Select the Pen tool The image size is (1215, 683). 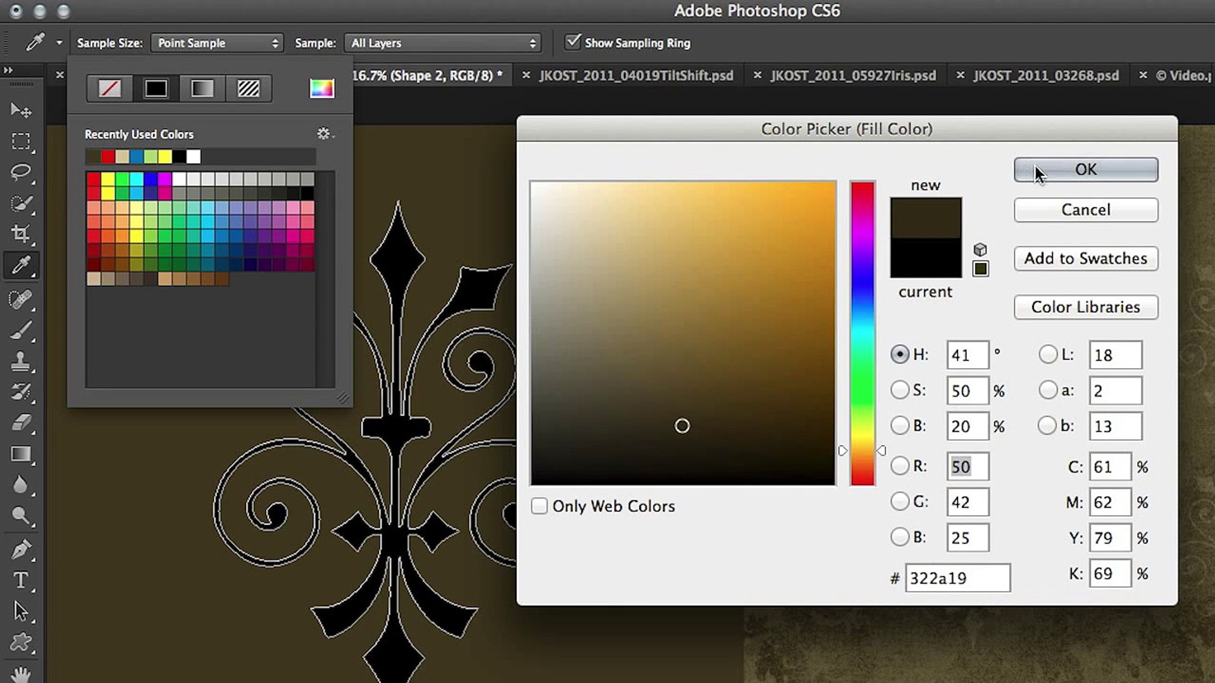coord(20,549)
